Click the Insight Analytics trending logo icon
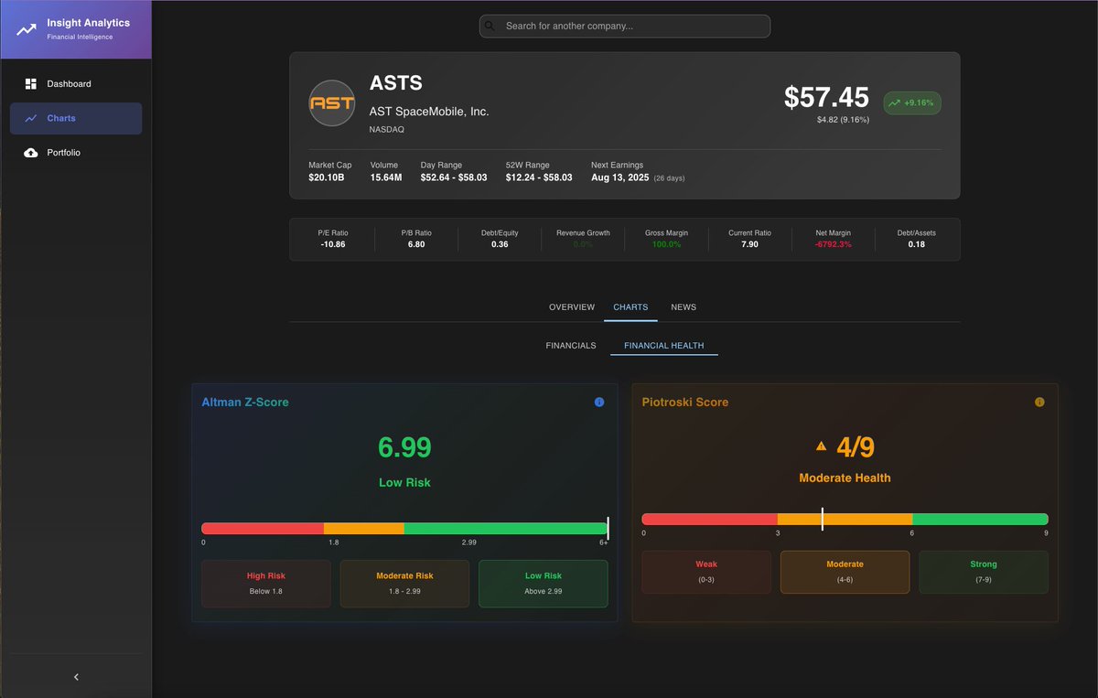Screen dimensions: 1098x698 26,29
